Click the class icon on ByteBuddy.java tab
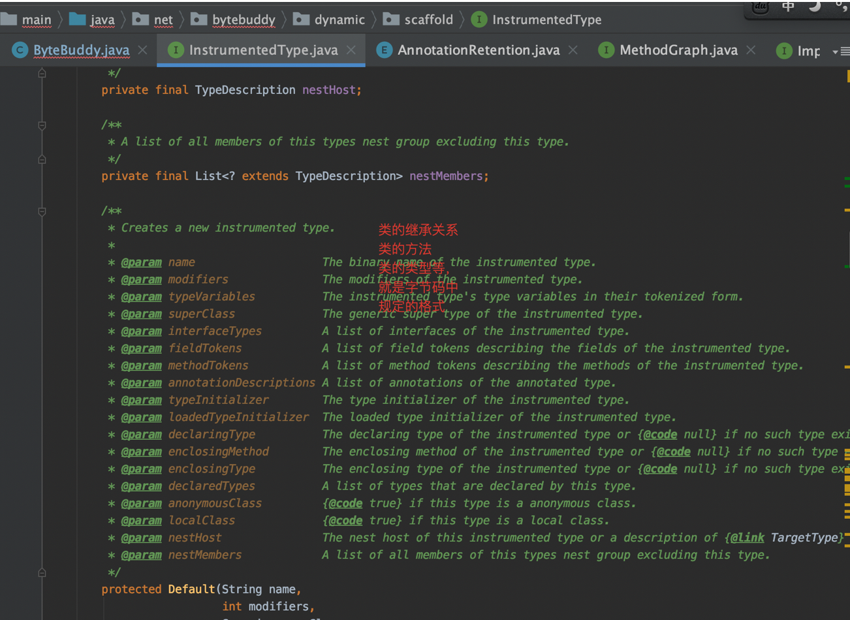 point(20,50)
